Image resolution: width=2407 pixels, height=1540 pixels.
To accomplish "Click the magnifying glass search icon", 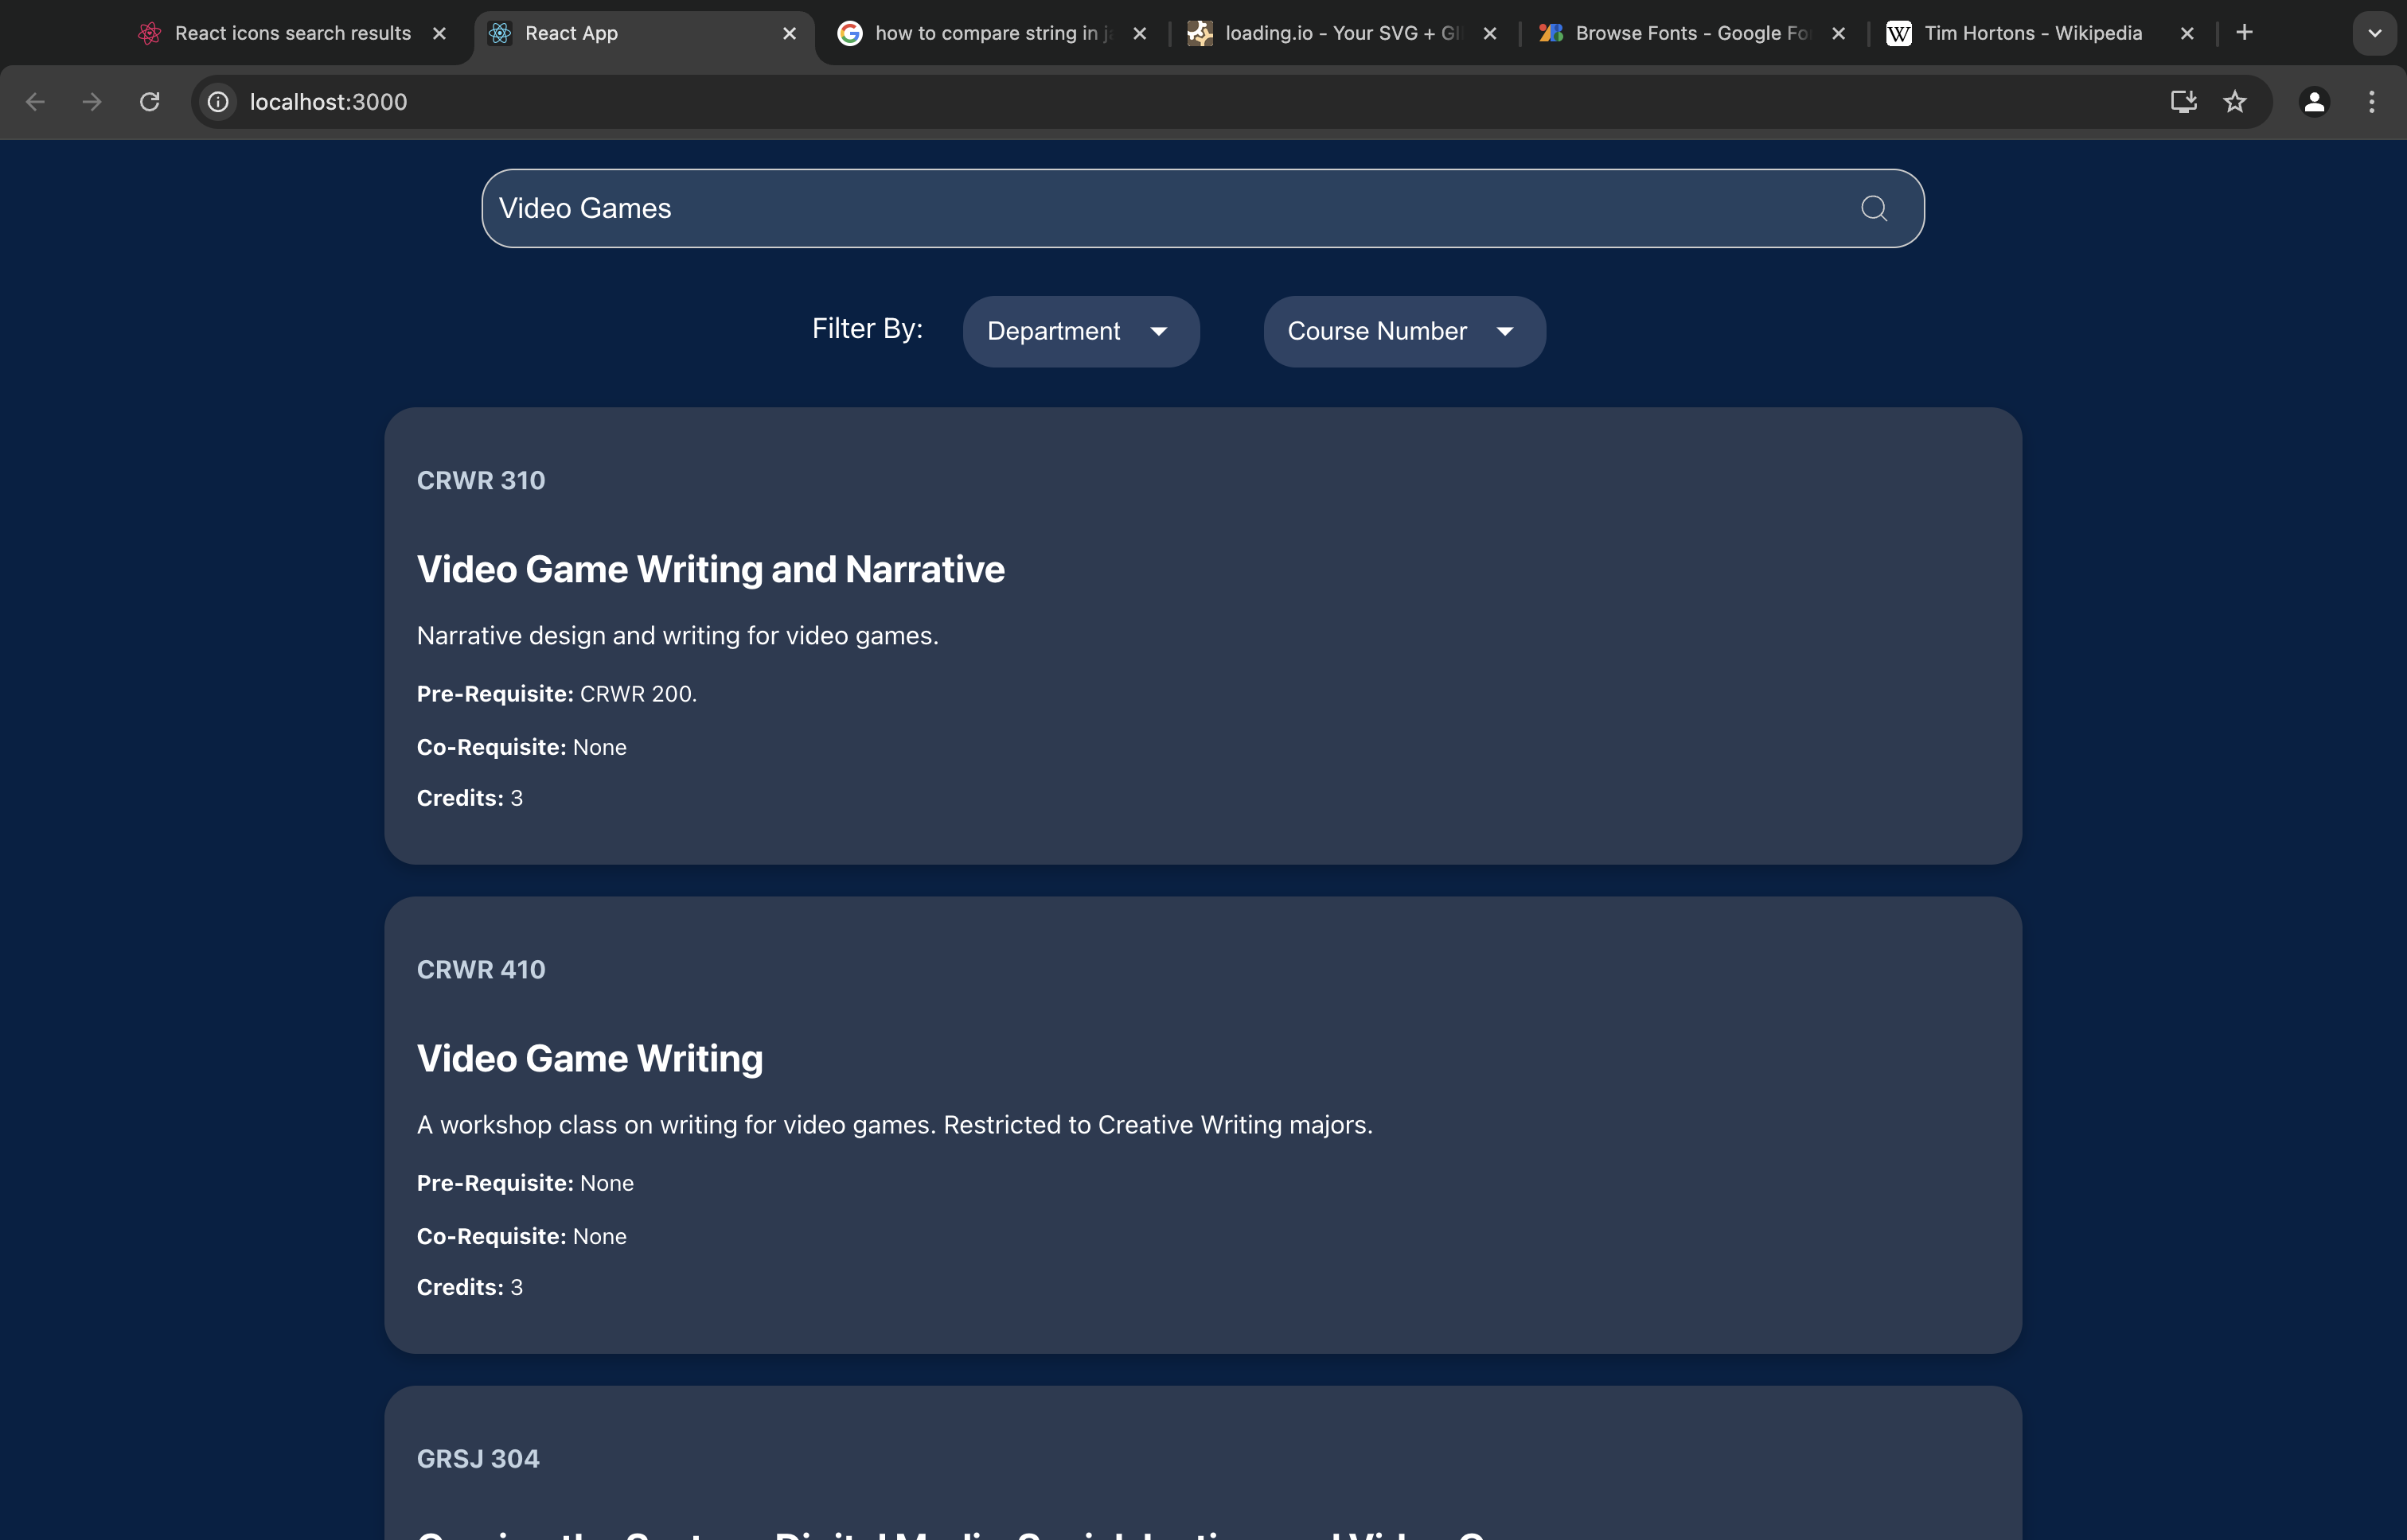I will pos(1874,208).
